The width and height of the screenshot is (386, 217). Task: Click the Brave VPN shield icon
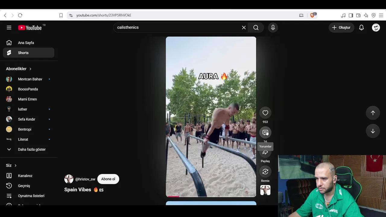[373, 15]
